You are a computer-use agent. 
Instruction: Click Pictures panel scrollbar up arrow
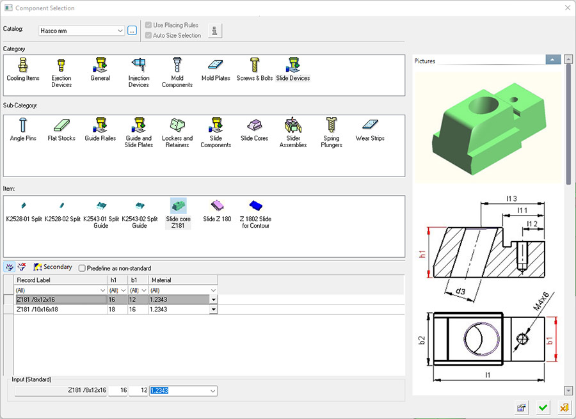[568, 59]
